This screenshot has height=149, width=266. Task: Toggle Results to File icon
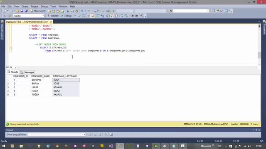116,16
